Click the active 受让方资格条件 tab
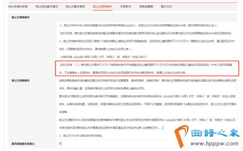Screen dimensions: 243x151 102,7
